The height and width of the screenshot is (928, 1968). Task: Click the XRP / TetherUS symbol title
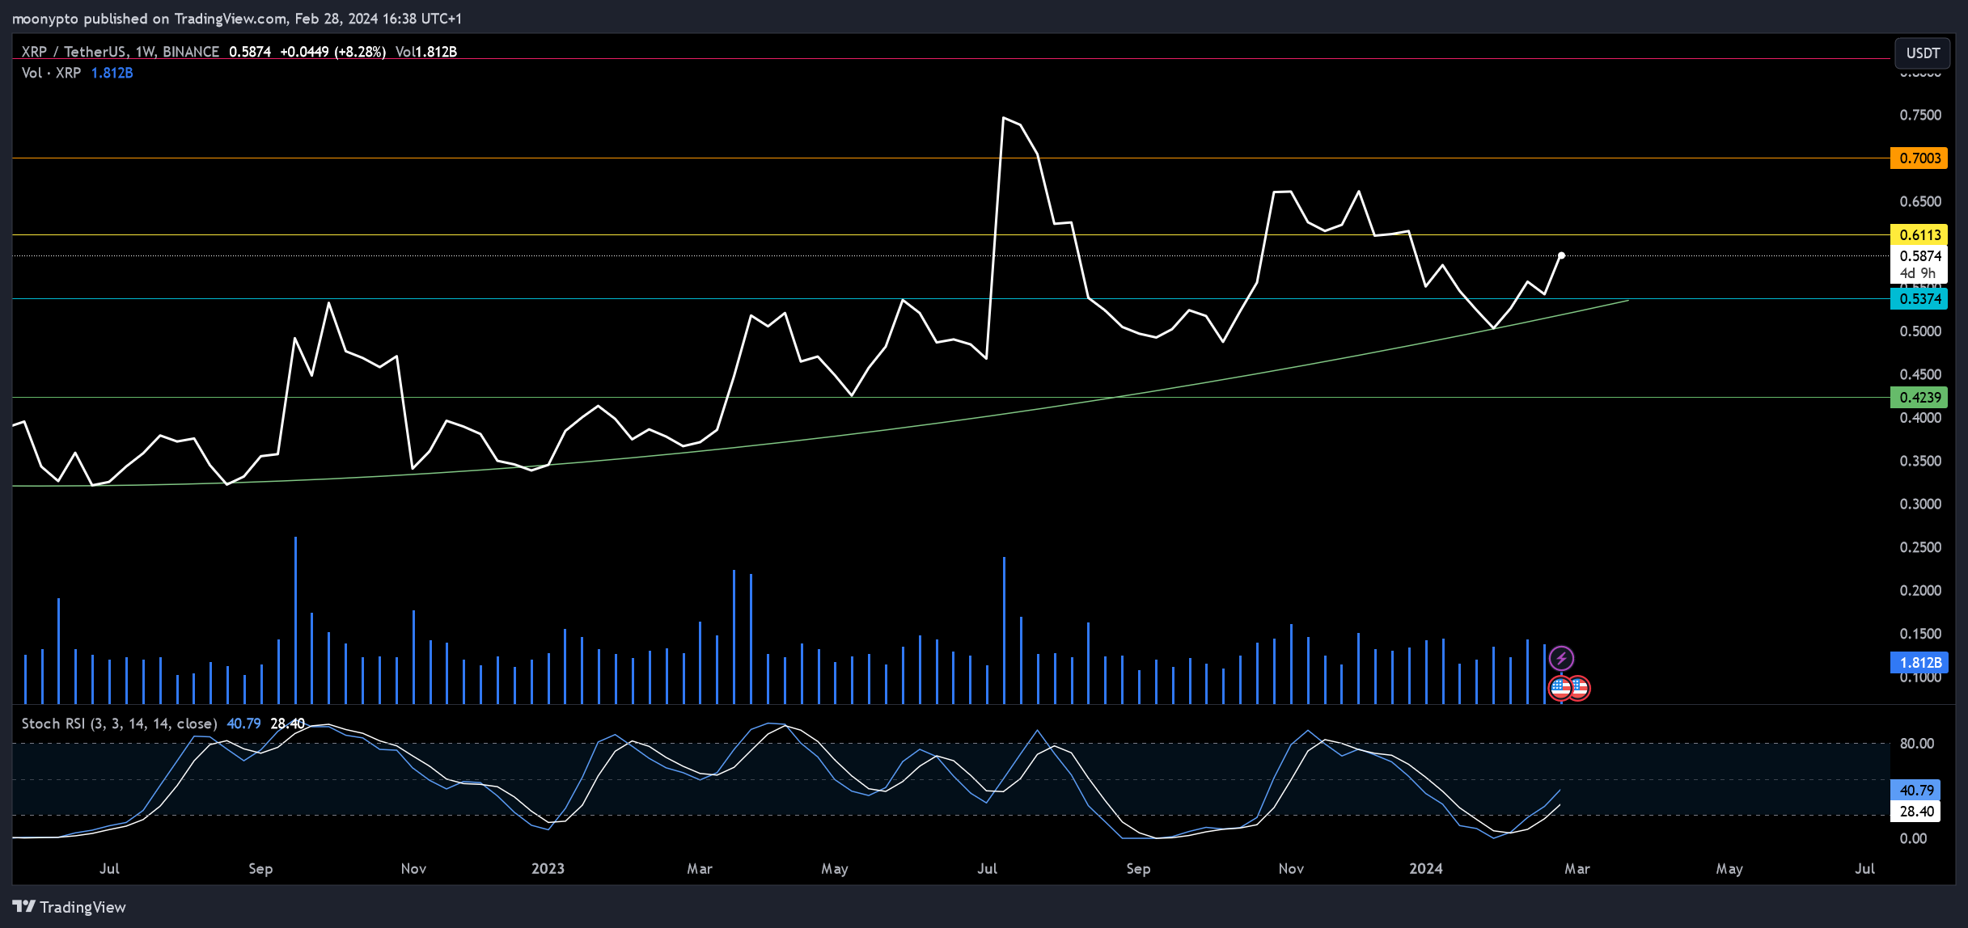[x=121, y=52]
